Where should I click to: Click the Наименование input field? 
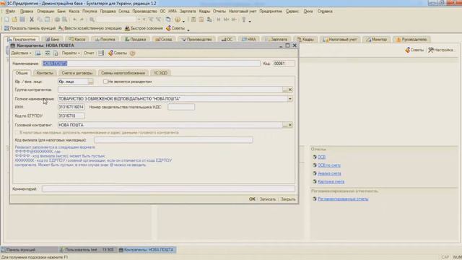click(x=151, y=64)
